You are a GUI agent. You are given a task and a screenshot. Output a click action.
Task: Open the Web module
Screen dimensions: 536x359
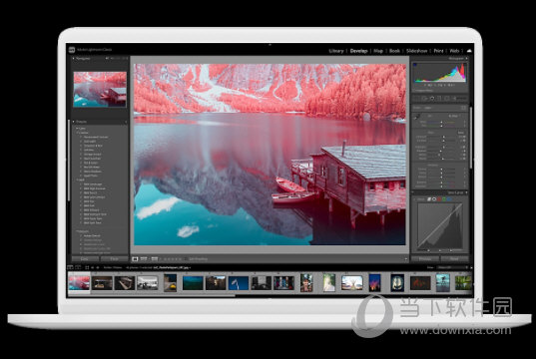pyautogui.click(x=454, y=51)
